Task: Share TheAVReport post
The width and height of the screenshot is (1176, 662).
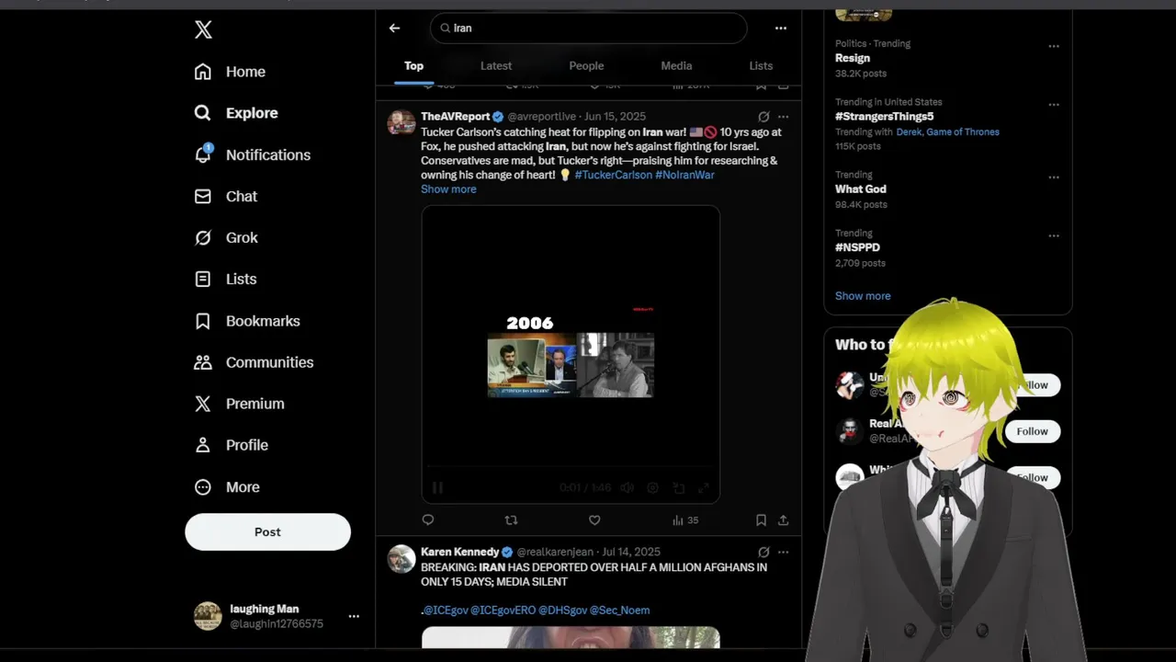Action: [x=783, y=520]
